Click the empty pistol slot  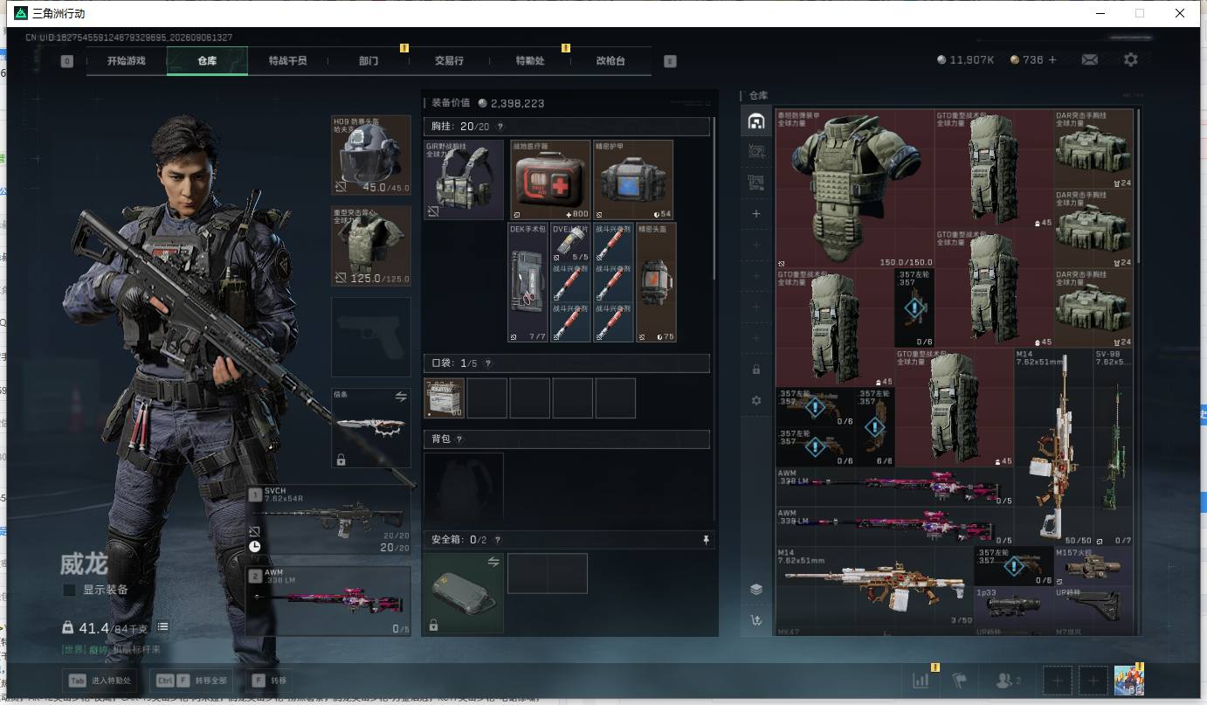pyautogui.click(x=371, y=337)
